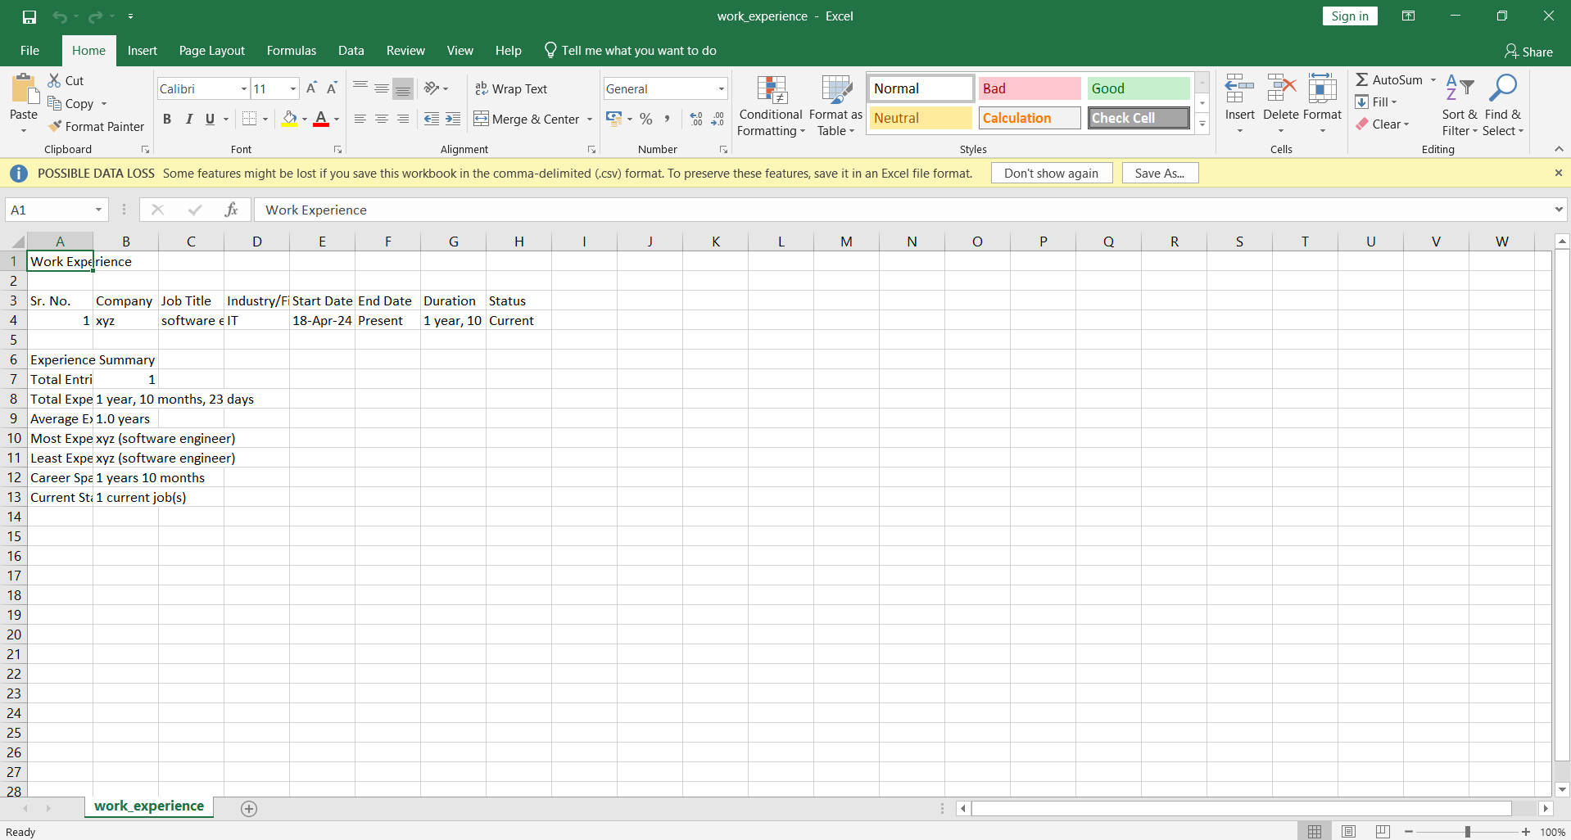Image resolution: width=1571 pixels, height=840 pixels.
Task: Switch to Page Layout view icon
Action: click(1348, 832)
